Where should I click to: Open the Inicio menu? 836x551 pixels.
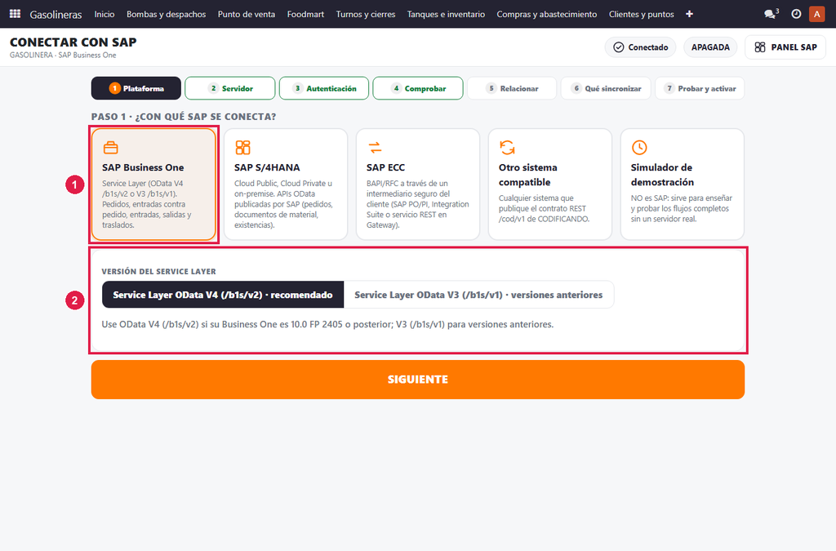click(104, 14)
